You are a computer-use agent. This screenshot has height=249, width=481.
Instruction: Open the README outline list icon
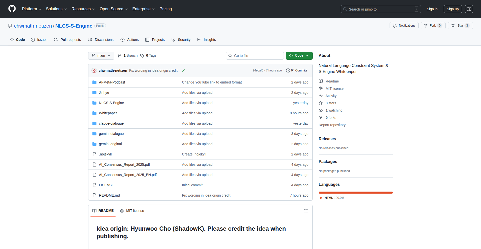[x=306, y=211]
